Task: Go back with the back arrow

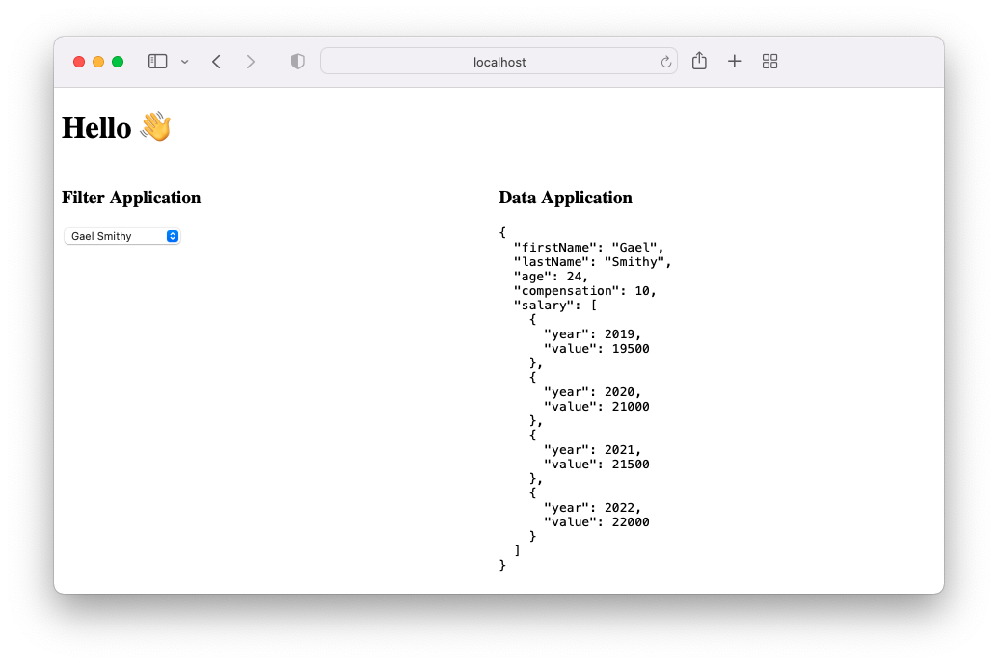Action: point(216,61)
